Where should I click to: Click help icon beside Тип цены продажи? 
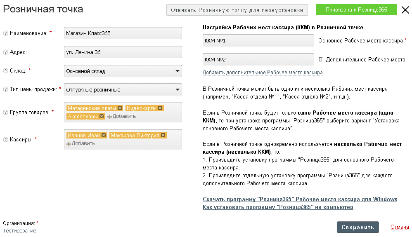[5, 89]
